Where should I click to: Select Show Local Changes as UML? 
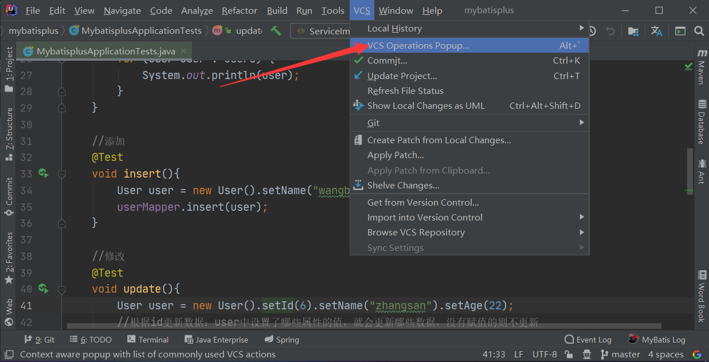pyautogui.click(x=469, y=105)
